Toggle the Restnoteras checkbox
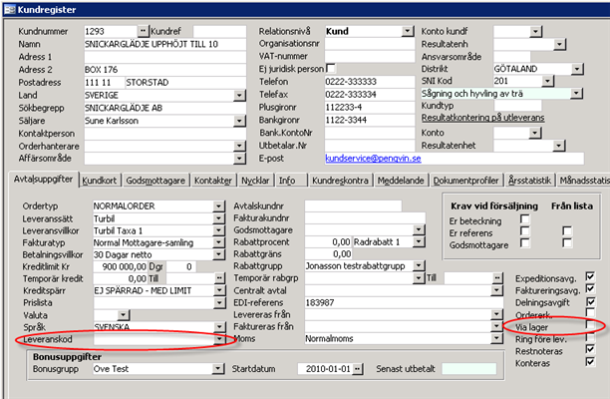The image size is (610, 399). coord(593,350)
